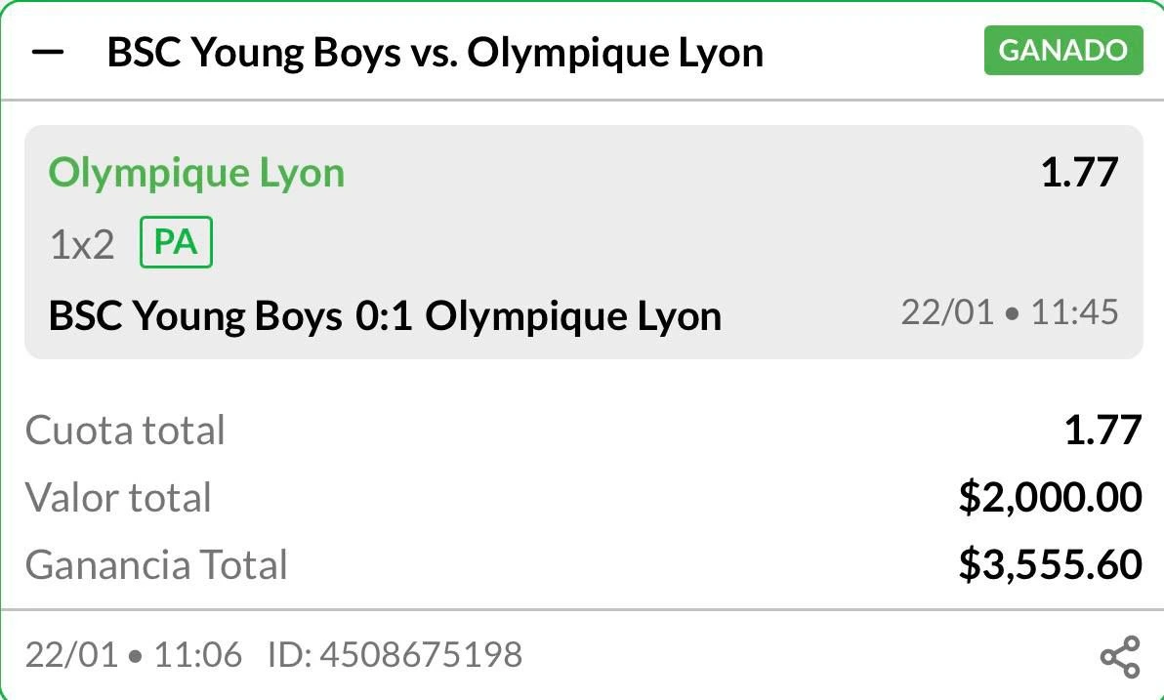
Task: Tap the share icon
Action: click(1119, 656)
